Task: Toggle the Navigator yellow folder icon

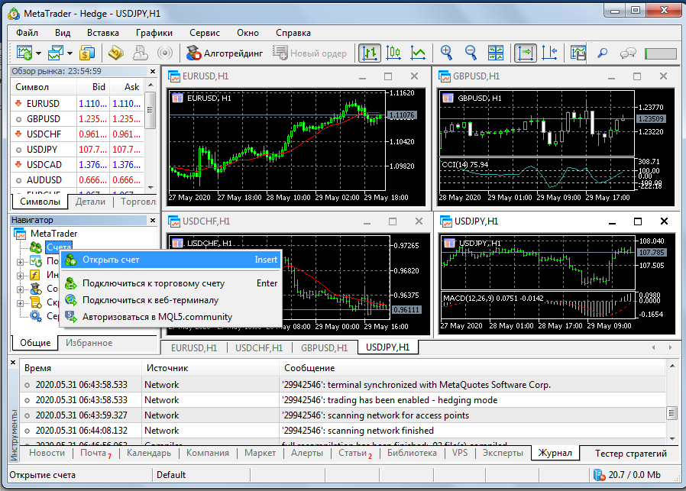Action: 116,53
